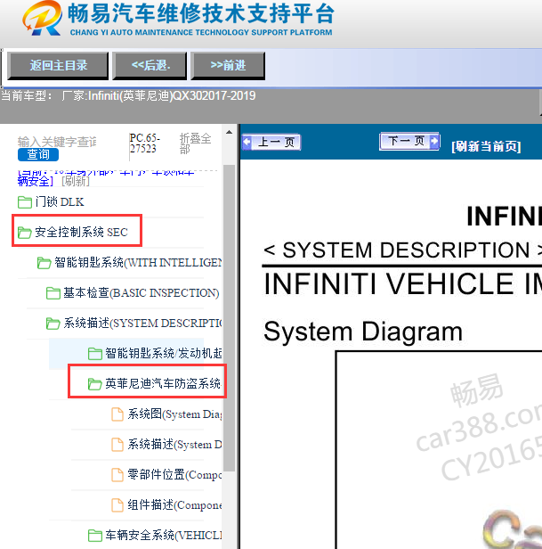
Task: Open 零部件位置(Compo document
Action: 174,475
